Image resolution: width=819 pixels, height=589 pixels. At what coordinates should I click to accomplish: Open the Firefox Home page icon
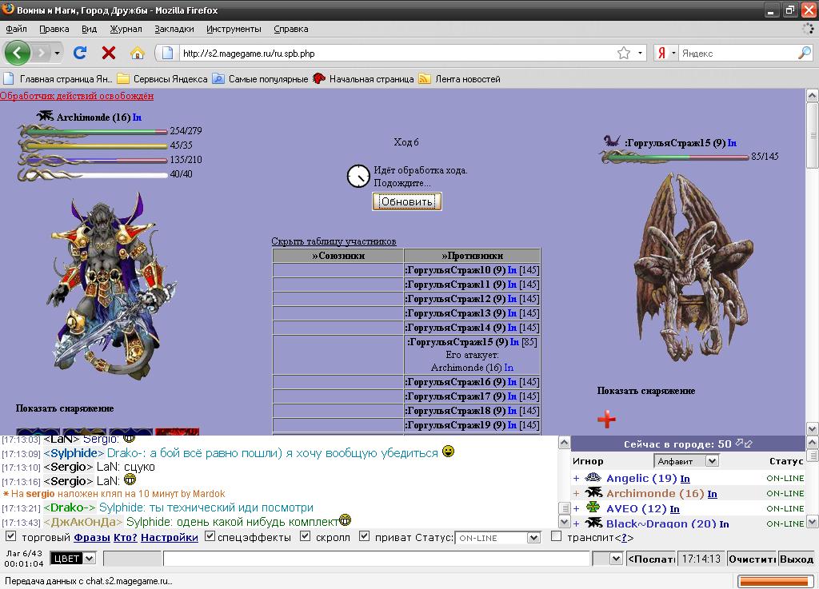coord(137,53)
